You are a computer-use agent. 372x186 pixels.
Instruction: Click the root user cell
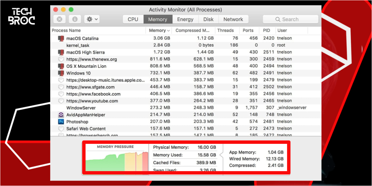coord(281,45)
